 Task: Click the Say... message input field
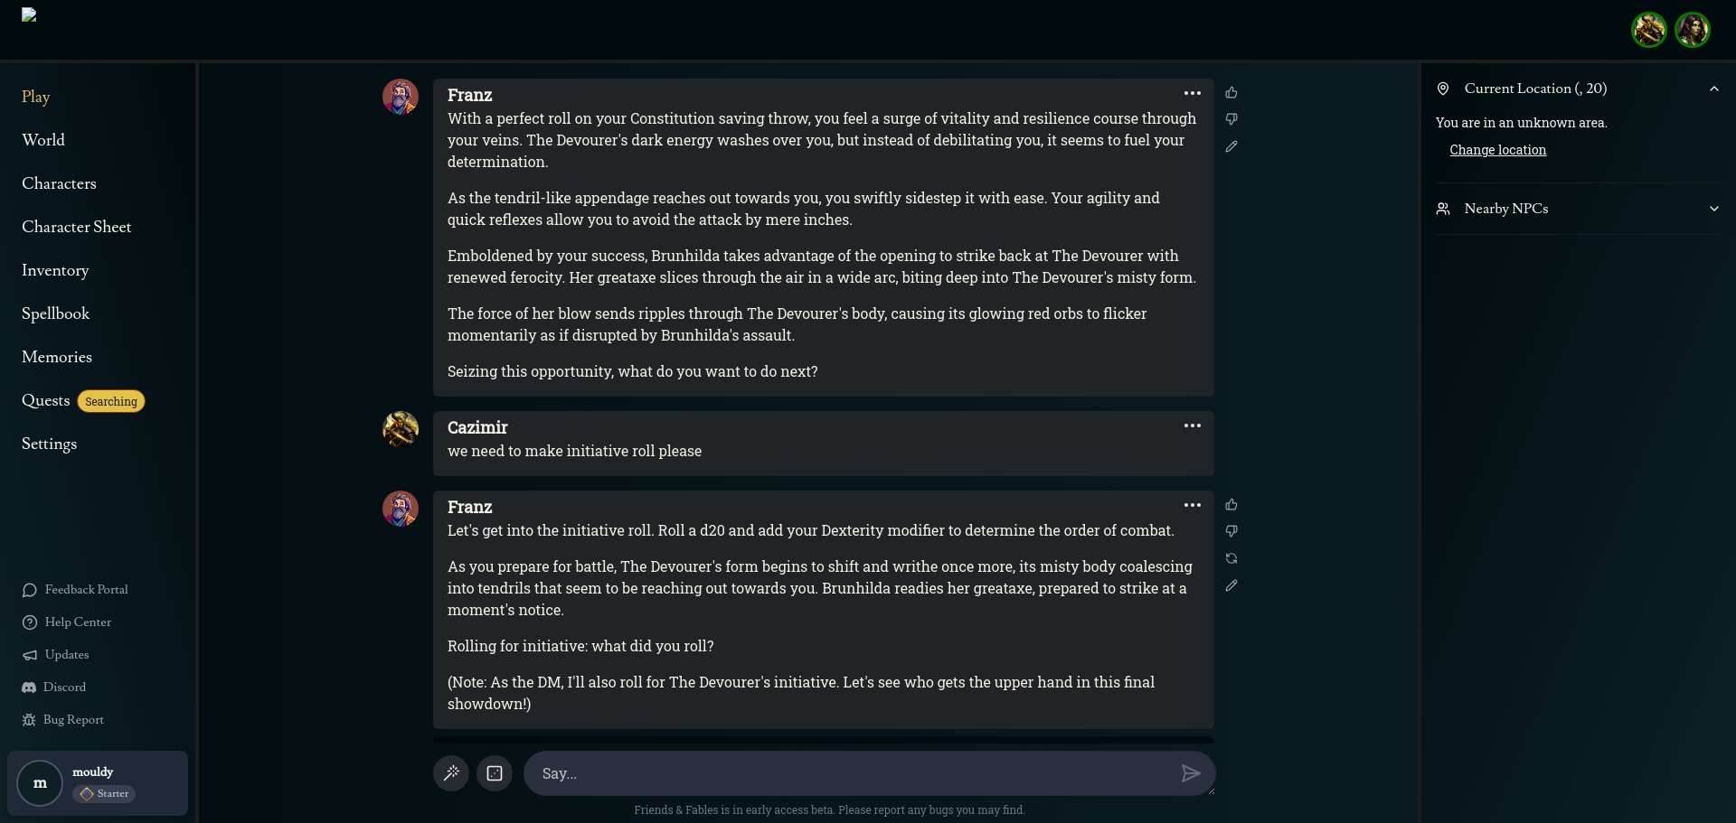pyautogui.click(x=850, y=773)
